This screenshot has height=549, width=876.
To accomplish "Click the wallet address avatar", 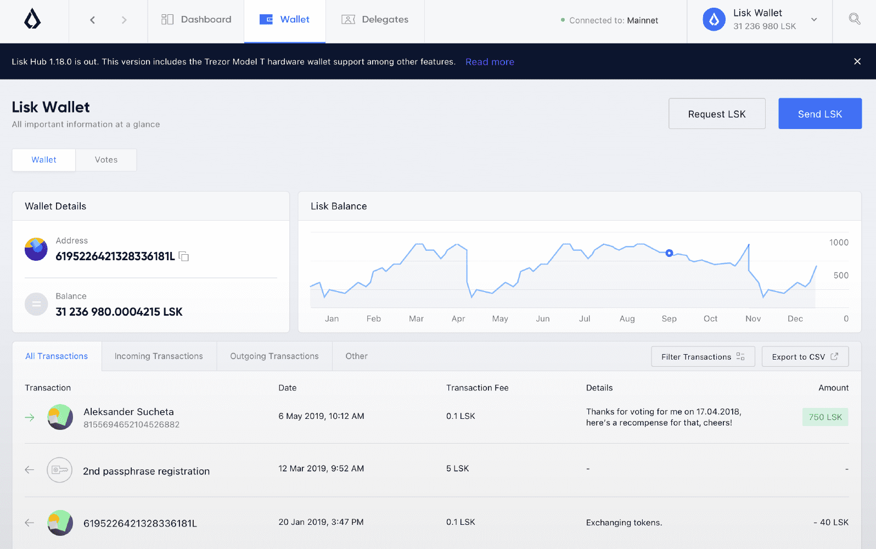I will click(36, 249).
